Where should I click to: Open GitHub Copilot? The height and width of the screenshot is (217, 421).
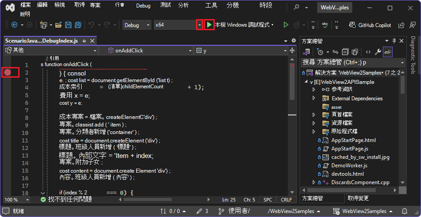tap(370, 25)
